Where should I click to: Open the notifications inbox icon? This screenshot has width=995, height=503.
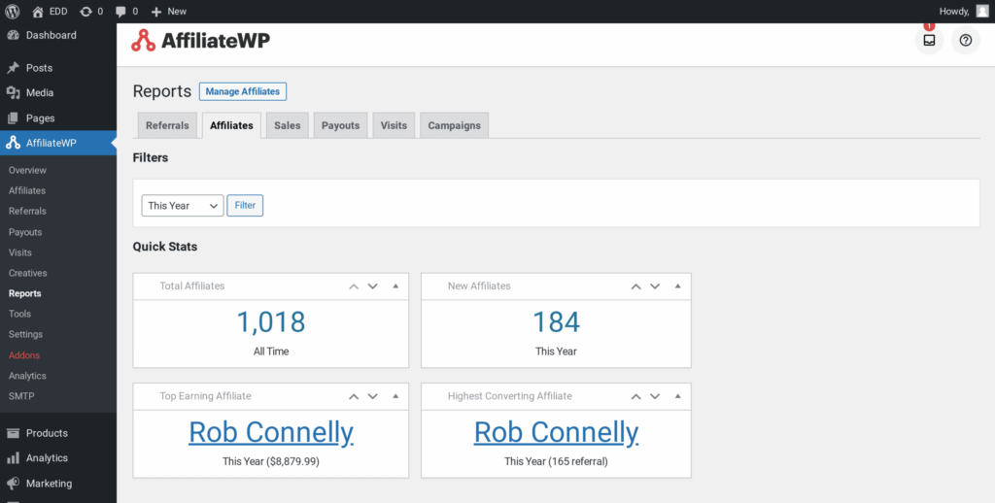(929, 41)
